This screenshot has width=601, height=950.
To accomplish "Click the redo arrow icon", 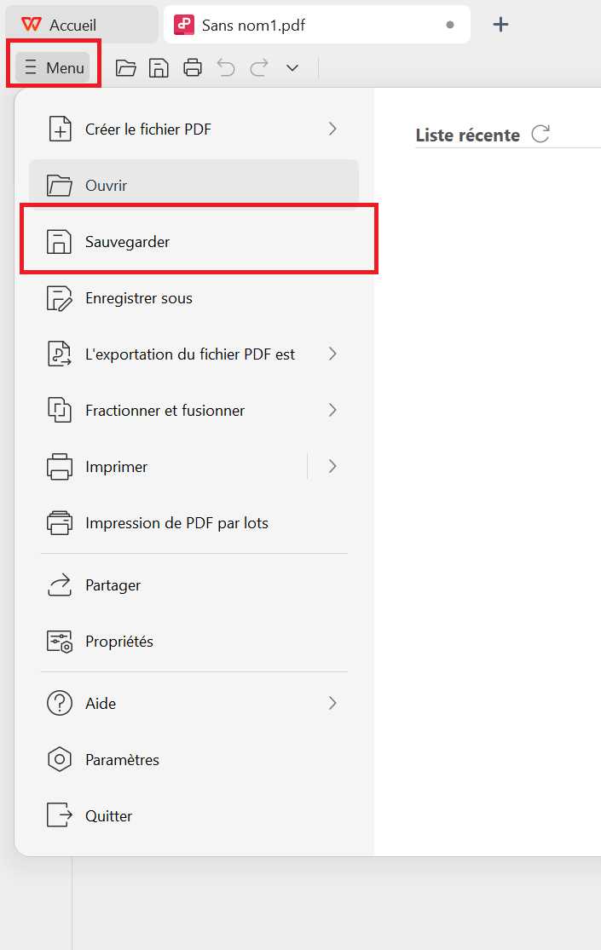I will click(x=259, y=68).
